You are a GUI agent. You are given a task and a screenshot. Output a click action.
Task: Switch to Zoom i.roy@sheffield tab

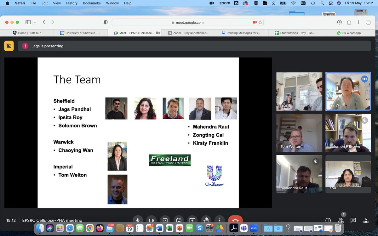[x=188, y=33]
